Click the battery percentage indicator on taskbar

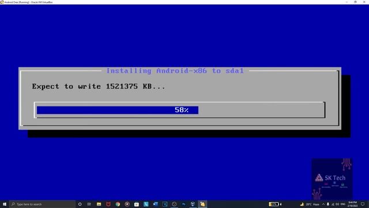click(x=274, y=204)
